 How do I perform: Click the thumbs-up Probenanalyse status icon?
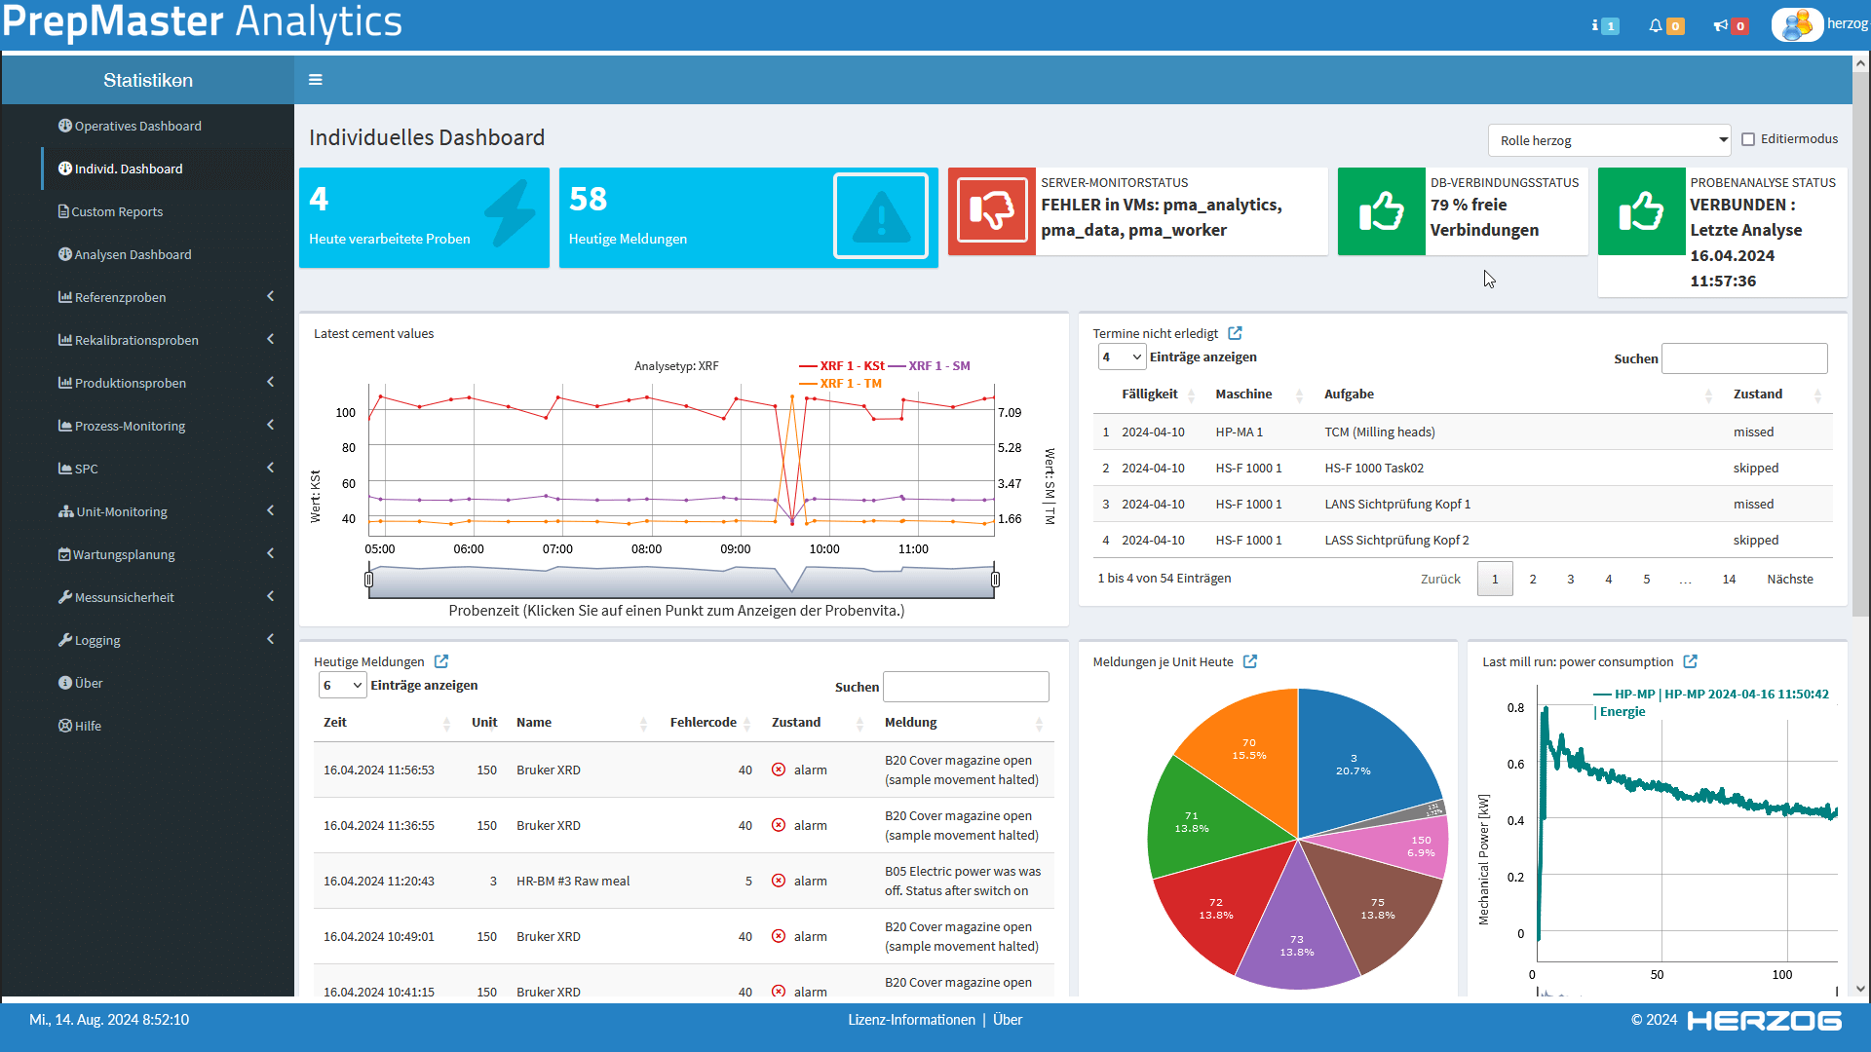(x=1641, y=210)
